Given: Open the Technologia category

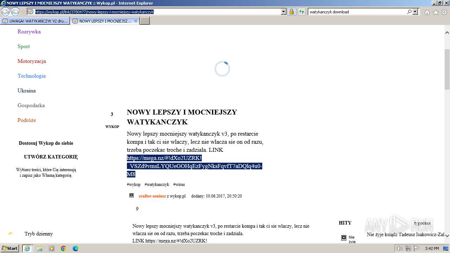Looking at the screenshot, I should tap(32, 76).
